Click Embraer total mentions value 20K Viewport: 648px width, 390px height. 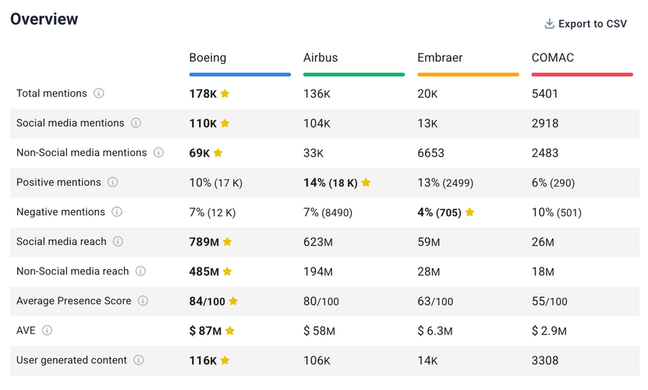coord(427,94)
